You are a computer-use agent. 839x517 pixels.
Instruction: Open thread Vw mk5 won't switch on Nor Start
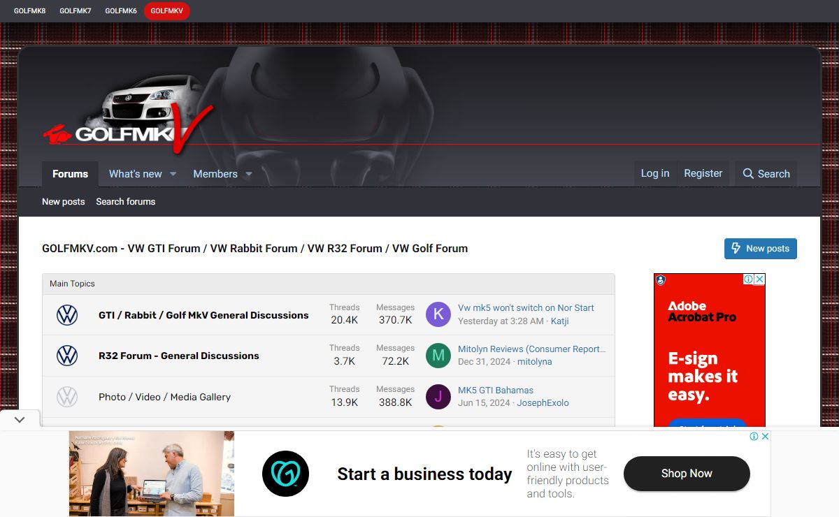(526, 308)
